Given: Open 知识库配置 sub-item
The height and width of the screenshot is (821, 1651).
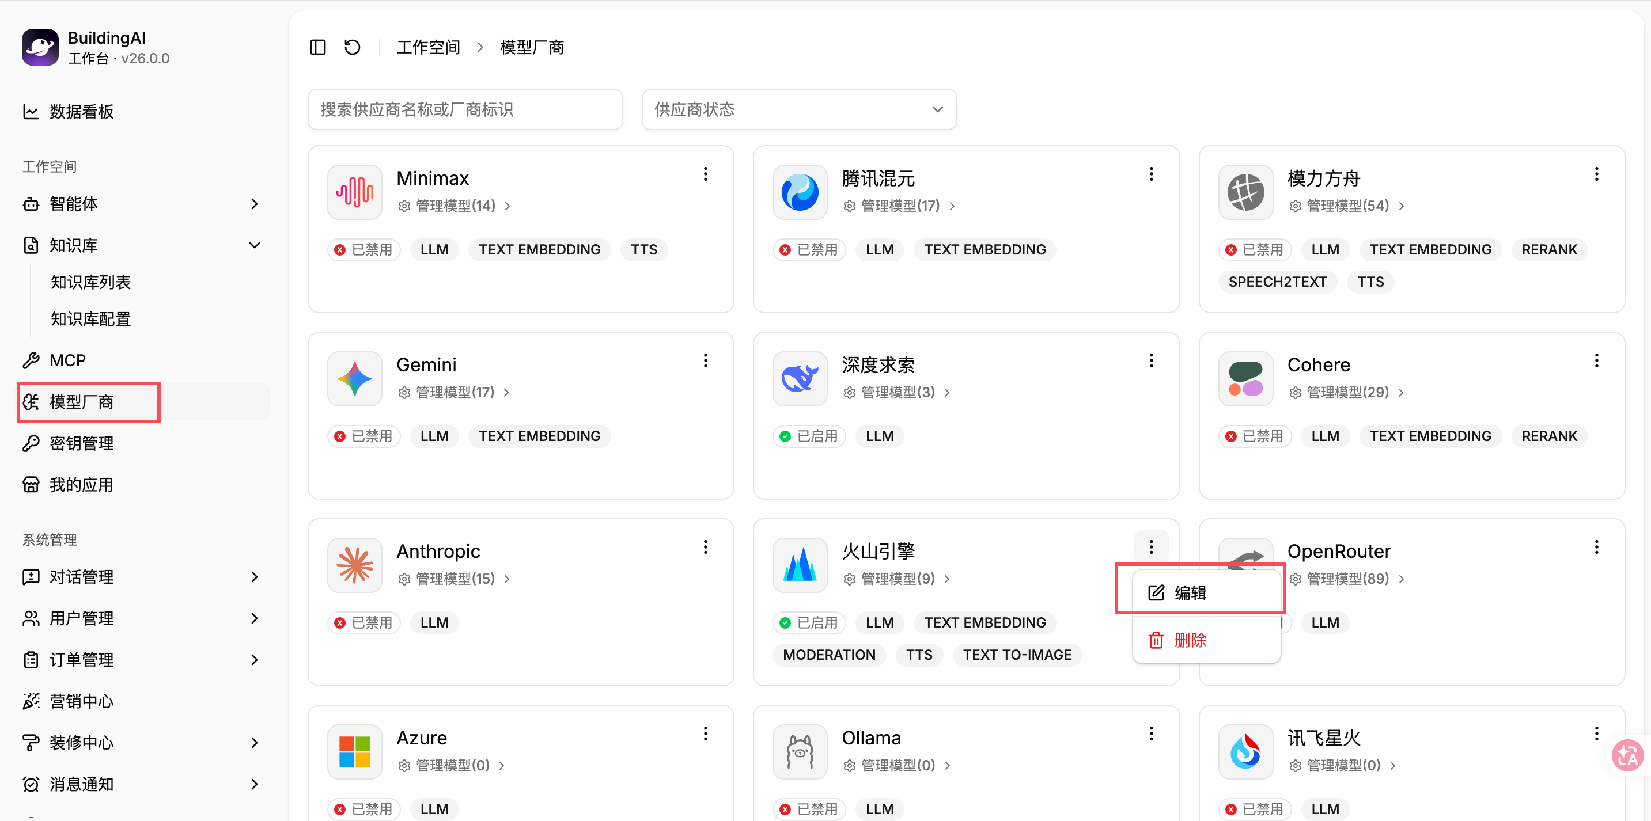Looking at the screenshot, I should 90,320.
